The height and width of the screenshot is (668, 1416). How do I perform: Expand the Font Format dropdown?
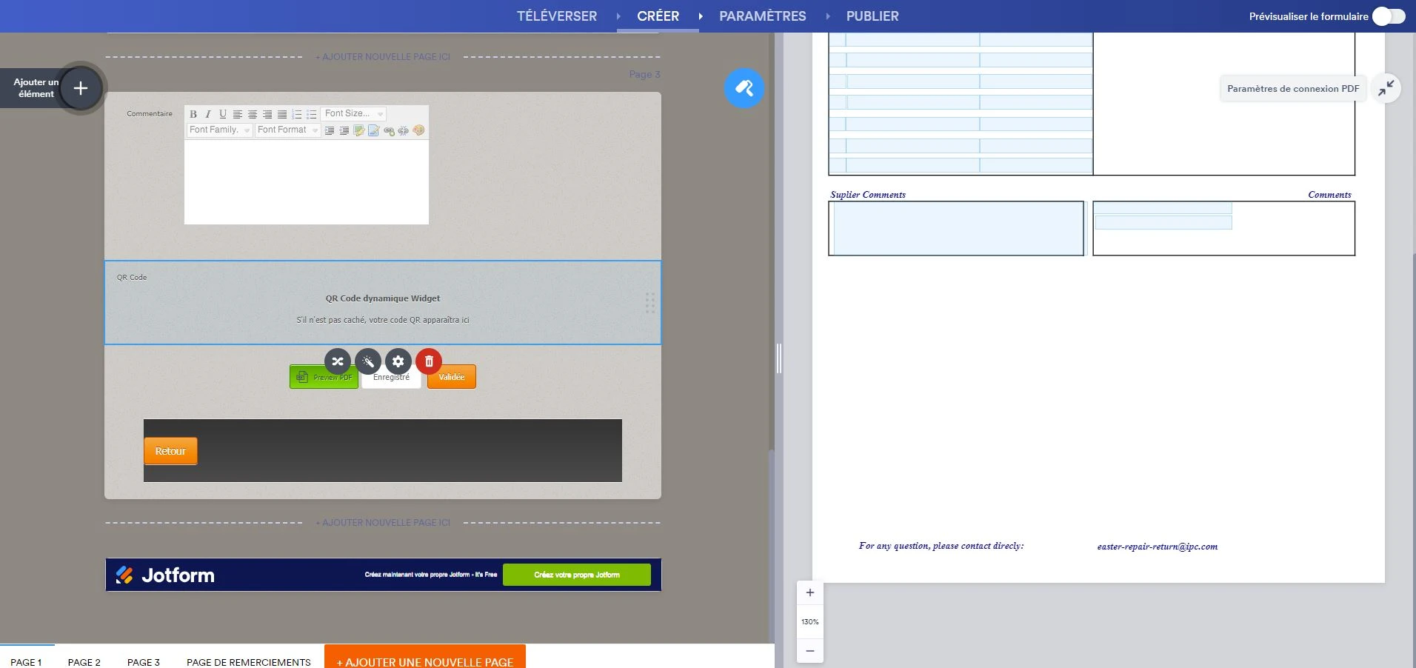[288, 130]
